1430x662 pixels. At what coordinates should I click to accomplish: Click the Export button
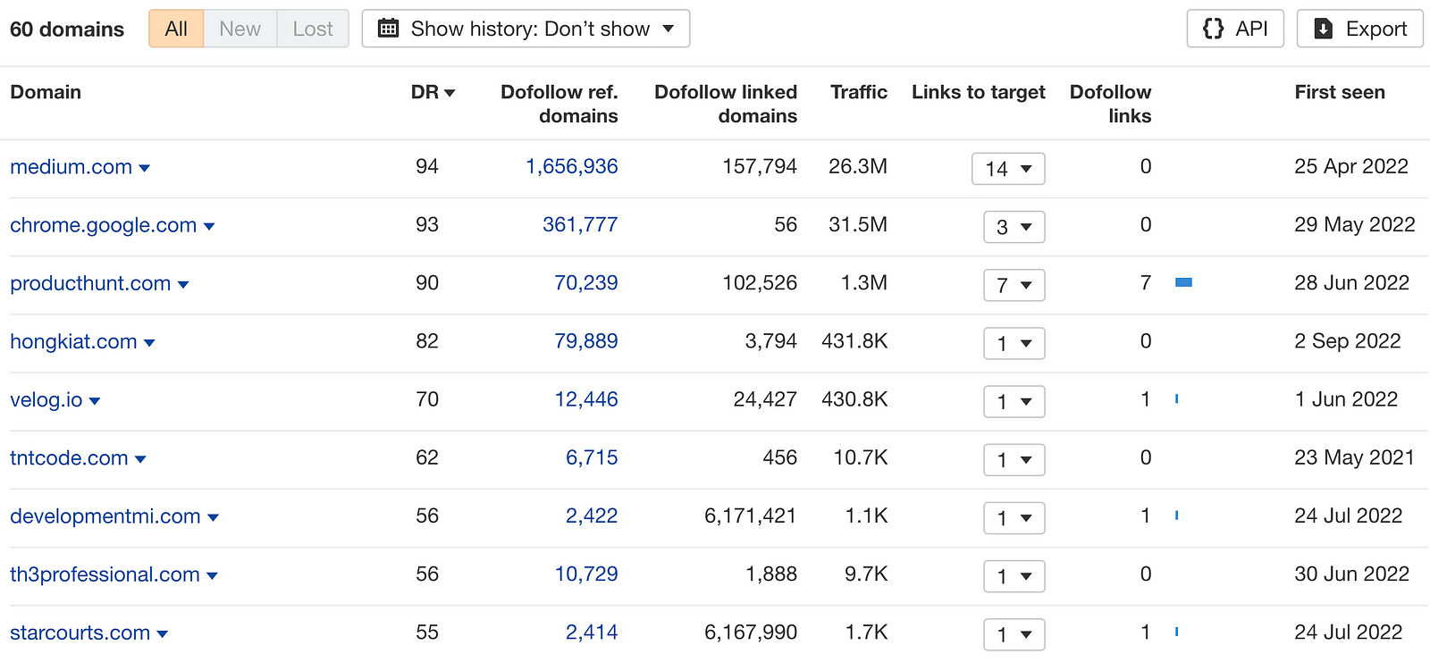point(1359,29)
